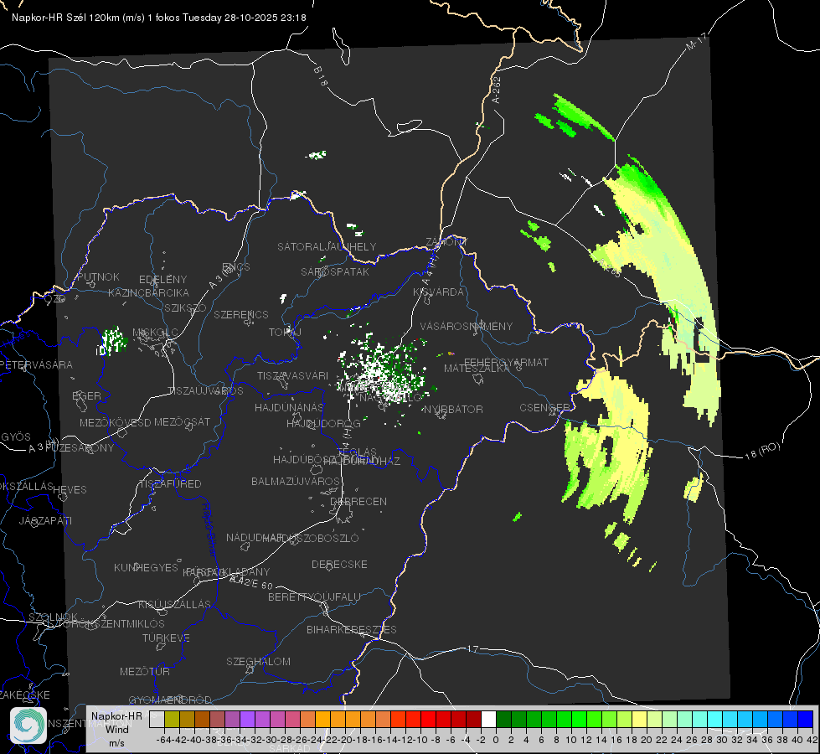Select the blue swatch between 40 and 42
This screenshot has height=754, width=820.
pyautogui.click(x=806, y=719)
